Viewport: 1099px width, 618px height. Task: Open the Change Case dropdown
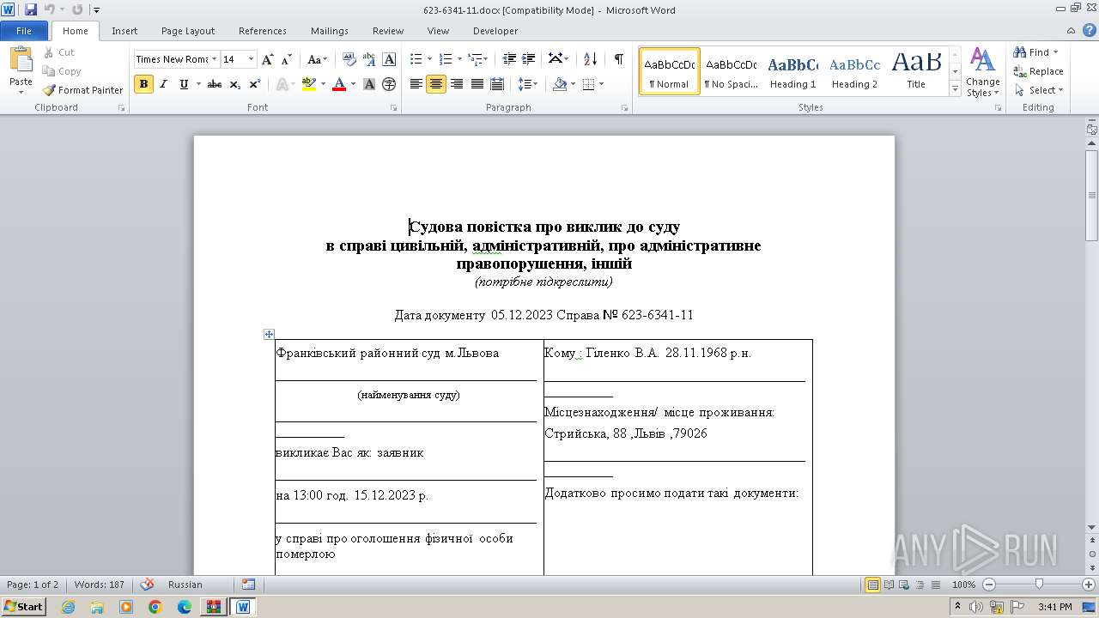pos(317,59)
